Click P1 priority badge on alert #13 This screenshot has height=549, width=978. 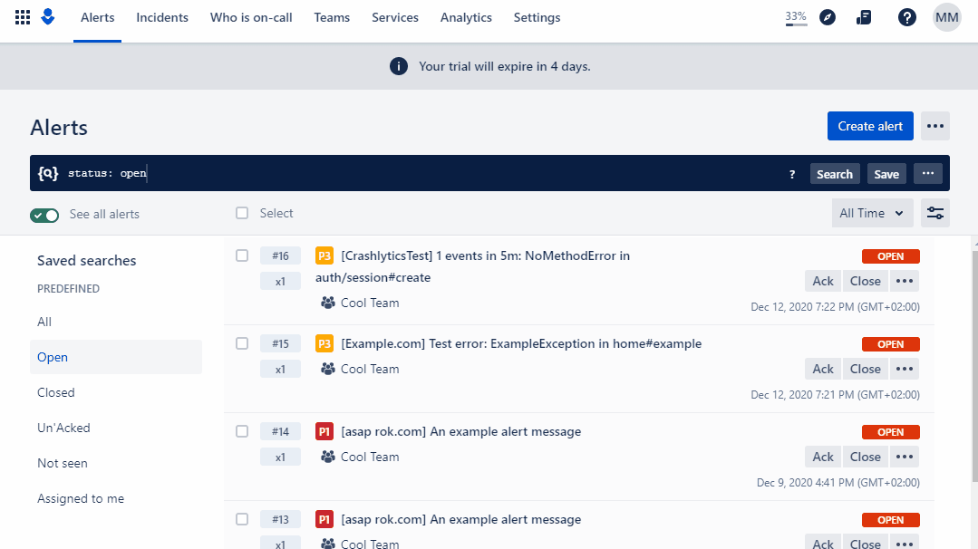coord(324,520)
